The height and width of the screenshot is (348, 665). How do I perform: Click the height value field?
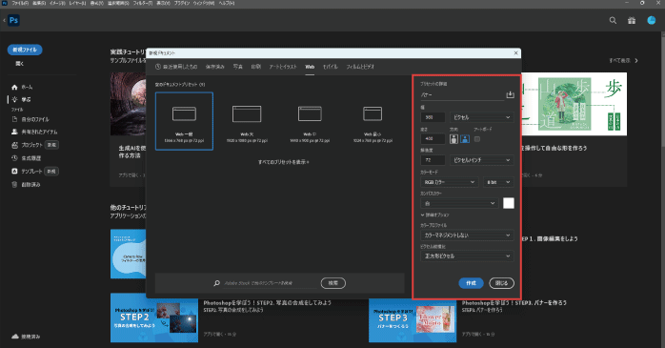(433, 139)
